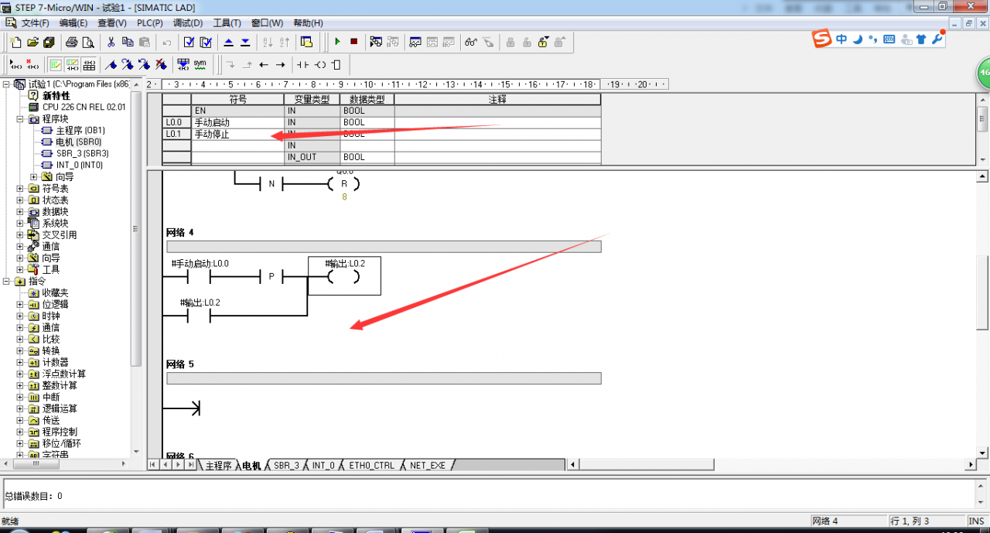Select 电机 (SBR0) in the project tree

(x=78, y=142)
